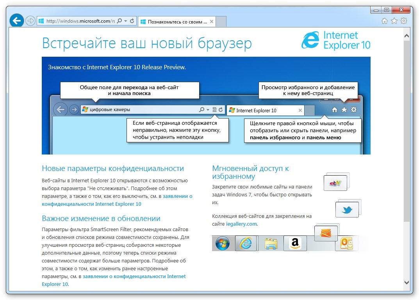Close the 'Познакомьтесь со своим' tab
This screenshot has height=300, width=419.
click(211, 22)
